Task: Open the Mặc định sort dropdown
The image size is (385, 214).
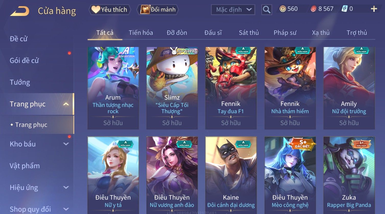Action: [x=233, y=10]
